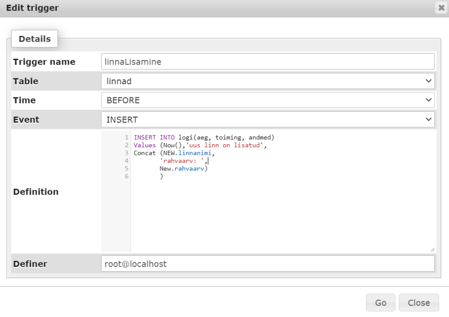Viewport: 449px width, 317px height.
Task: Click the 'uus linn on lisatud' string
Action: 226,145
